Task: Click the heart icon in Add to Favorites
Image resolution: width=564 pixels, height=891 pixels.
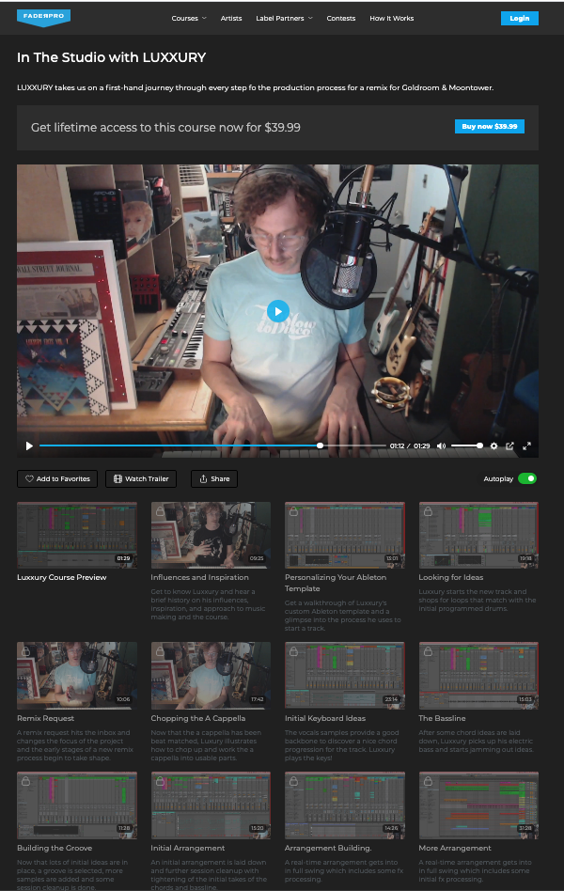Action: (29, 479)
